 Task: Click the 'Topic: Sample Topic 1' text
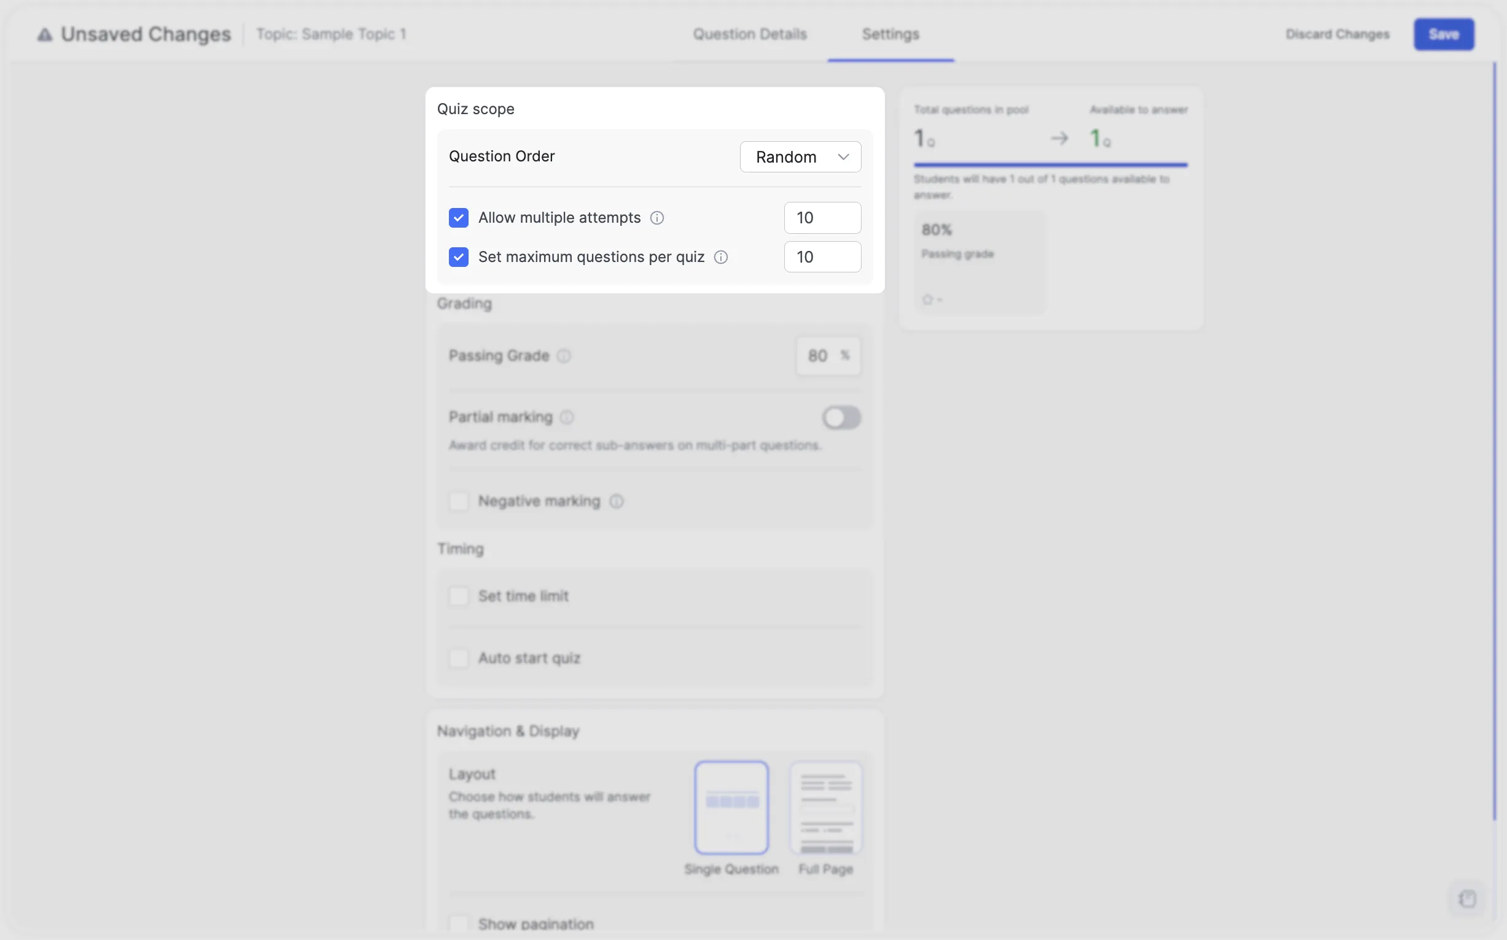(x=331, y=34)
